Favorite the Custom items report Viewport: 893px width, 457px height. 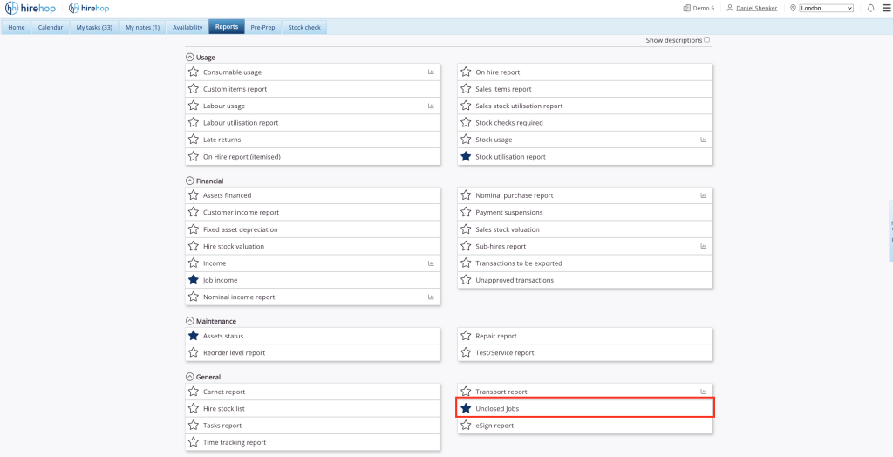pyautogui.click(x=194, y=89)
